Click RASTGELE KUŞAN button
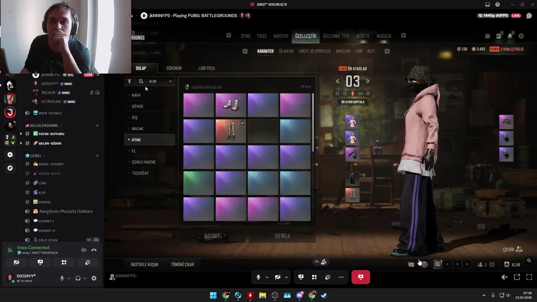The image size is (537, 302). point(144,265)
